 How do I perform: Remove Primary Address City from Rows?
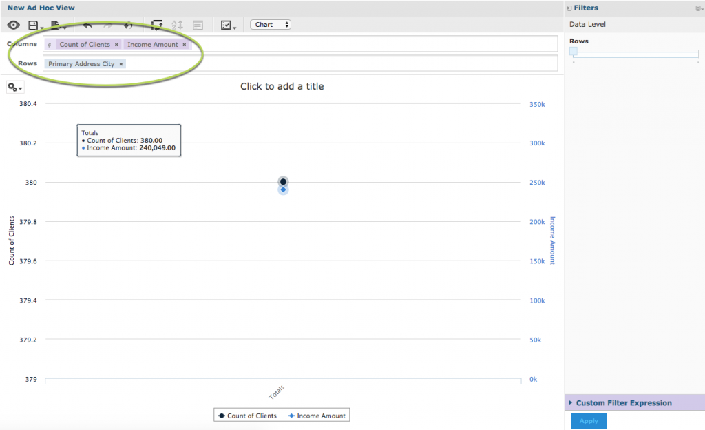pyautogui.click(x=121, y=63)
